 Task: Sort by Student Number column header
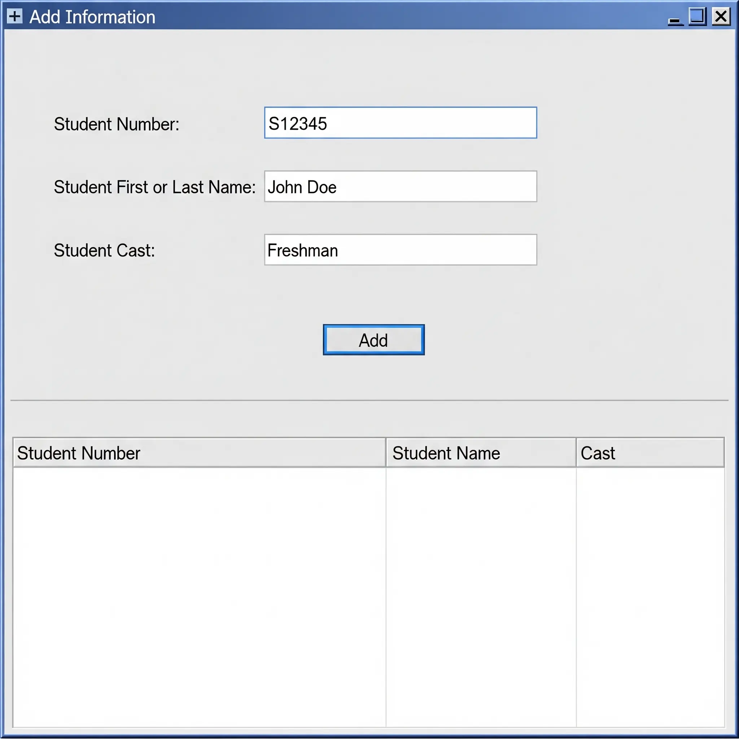(199, 453)
